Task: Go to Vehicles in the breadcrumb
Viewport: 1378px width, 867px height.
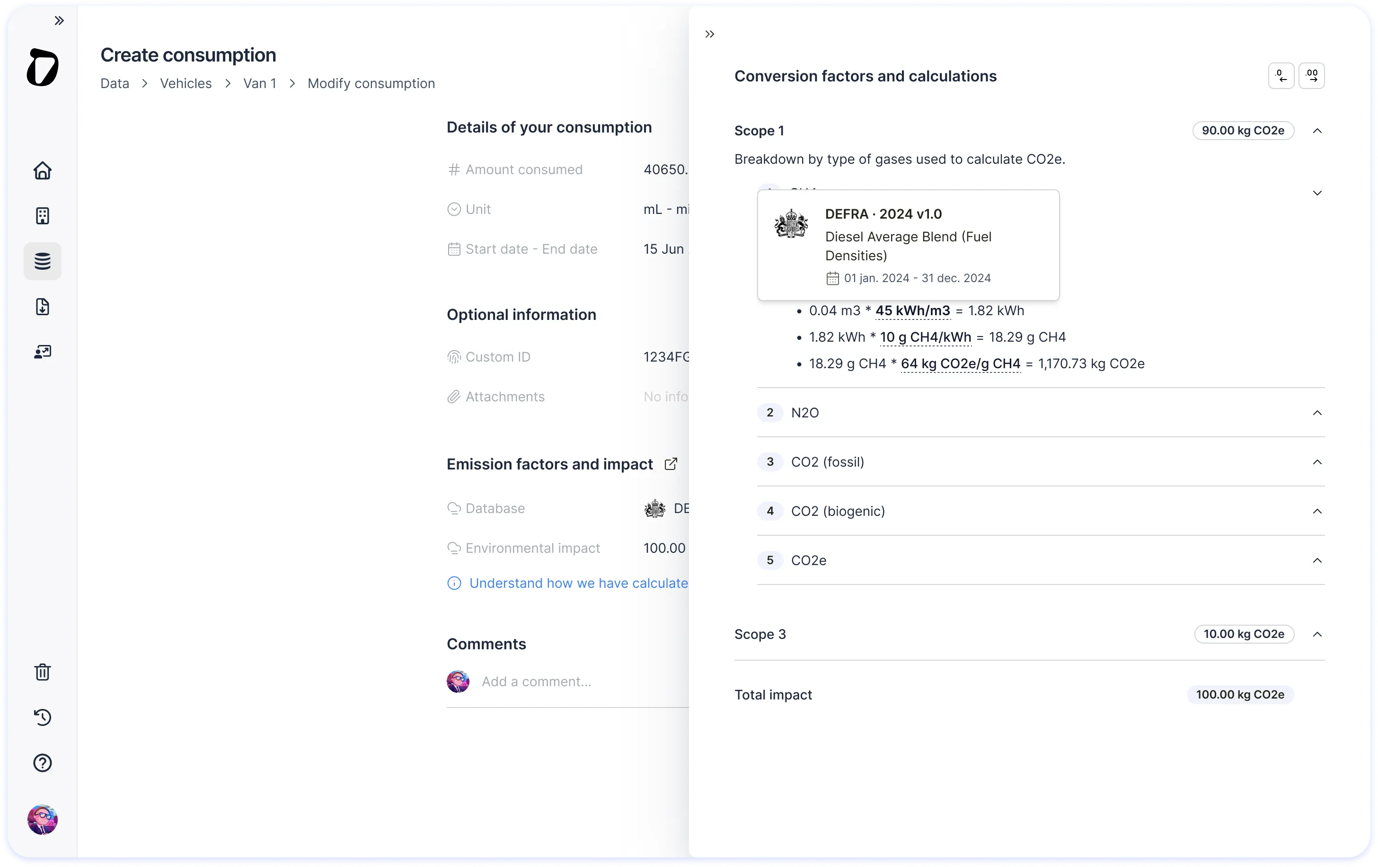Action: [x=185, y=84]
